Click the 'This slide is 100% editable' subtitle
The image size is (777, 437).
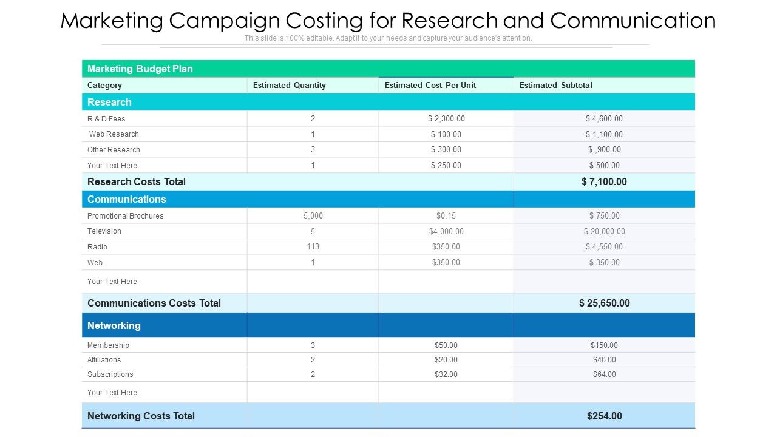388,38
